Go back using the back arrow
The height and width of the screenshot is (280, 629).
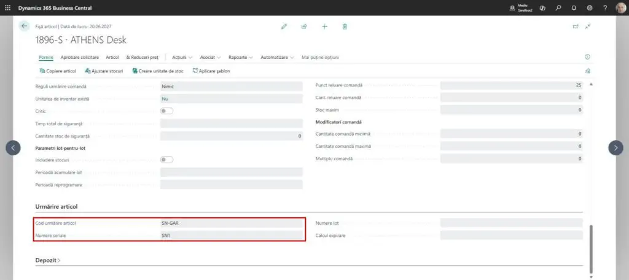point(25,26)
